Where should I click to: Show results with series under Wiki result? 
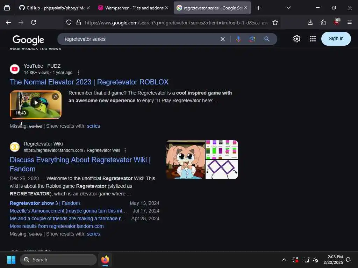93,234
